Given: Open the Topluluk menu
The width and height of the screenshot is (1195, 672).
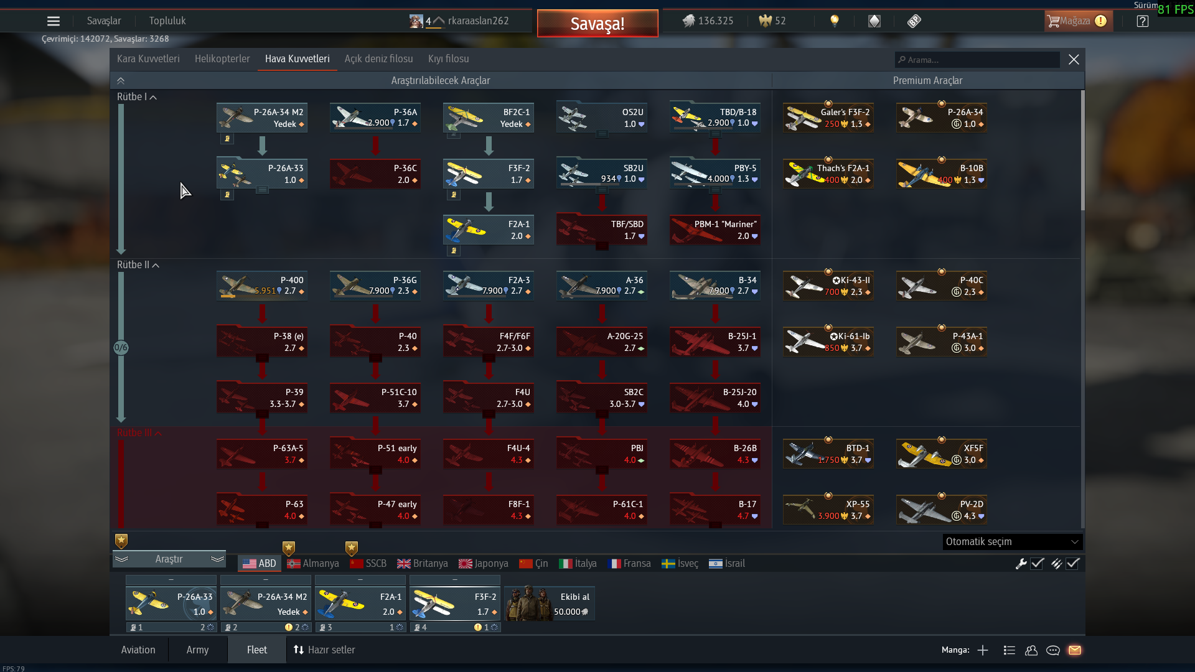Looking at the screenshot, I should (x=167, y=21).
